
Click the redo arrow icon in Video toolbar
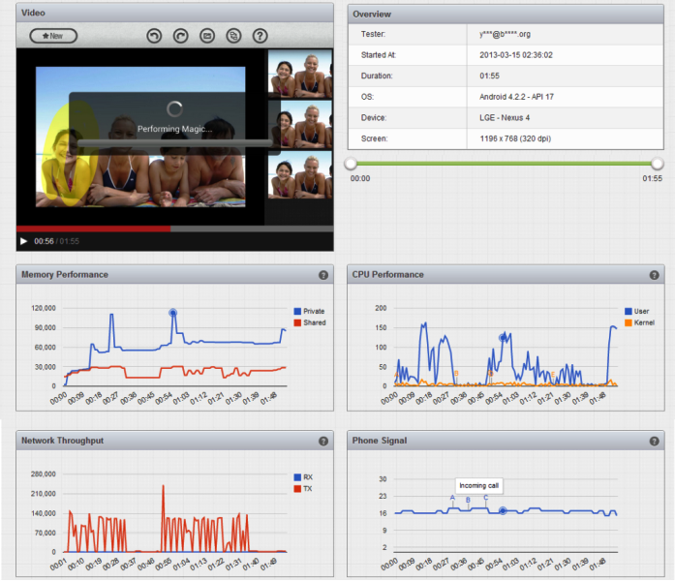pyautogui.click(x=181, y=36)
